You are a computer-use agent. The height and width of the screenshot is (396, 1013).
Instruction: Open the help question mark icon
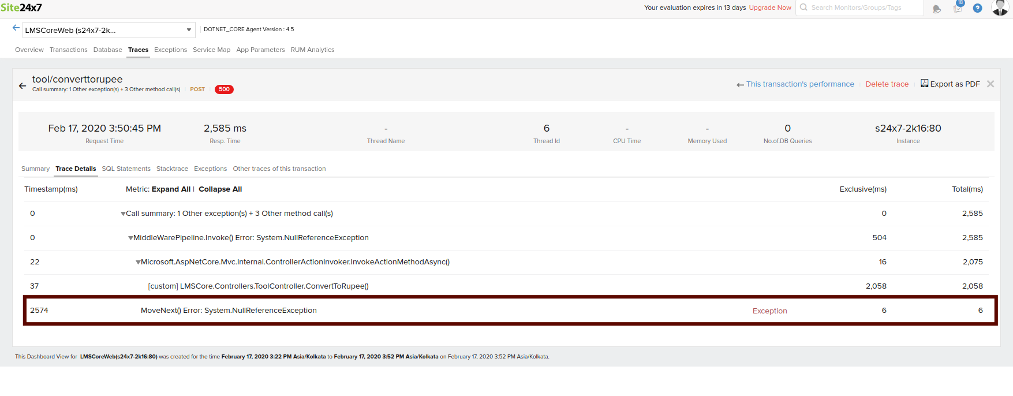[977, 8]
